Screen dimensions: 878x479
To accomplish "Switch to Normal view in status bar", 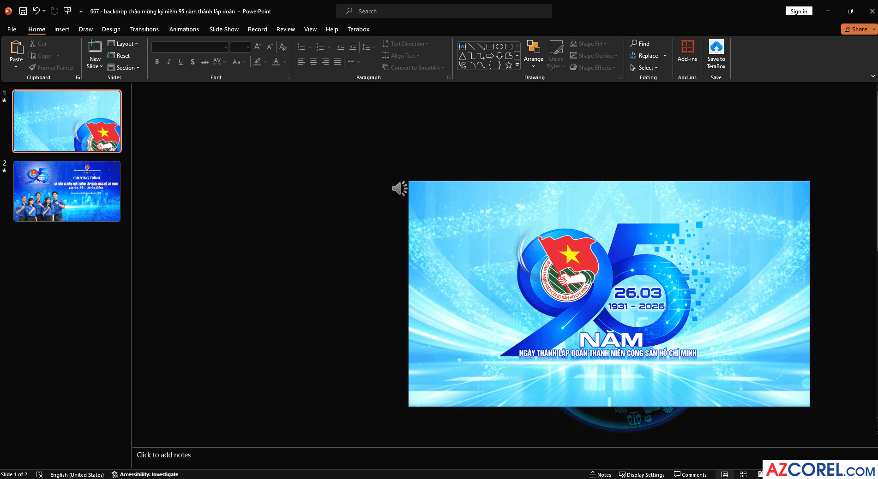I will tap(725, 474).
